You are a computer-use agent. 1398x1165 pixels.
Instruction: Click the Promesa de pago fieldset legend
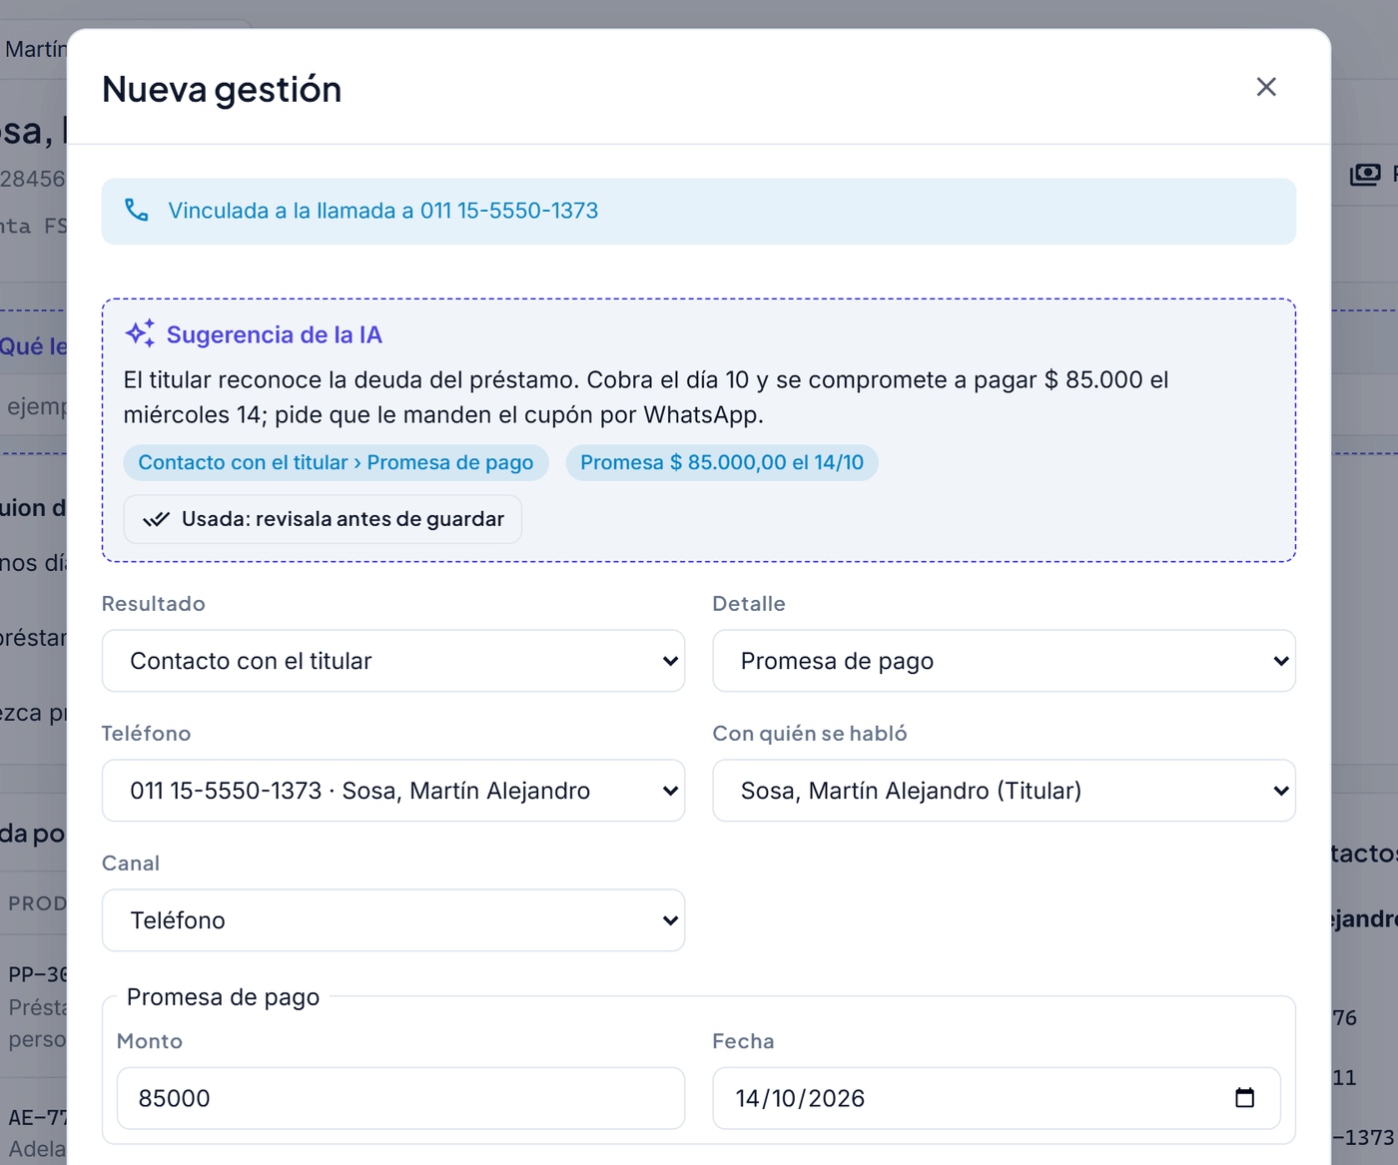click(x=223, y=997)
